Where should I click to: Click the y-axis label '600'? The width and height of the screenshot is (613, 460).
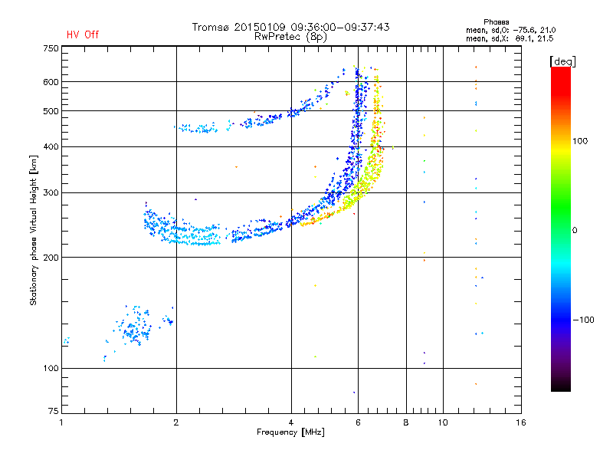pos(51,82)
